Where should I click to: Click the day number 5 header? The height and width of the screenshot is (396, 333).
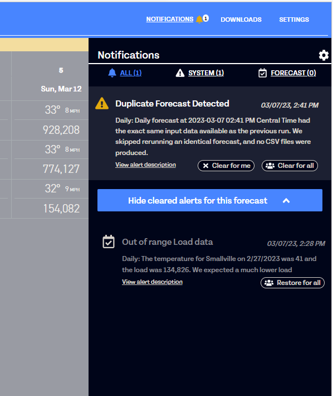pos(61,70)
